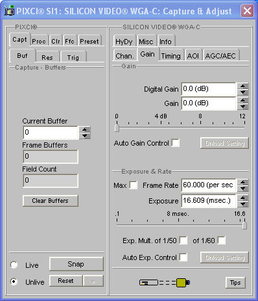Open the Trig capture tab

(73, 57)
